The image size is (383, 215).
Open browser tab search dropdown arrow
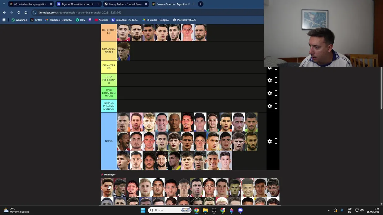tap(4, 4)
